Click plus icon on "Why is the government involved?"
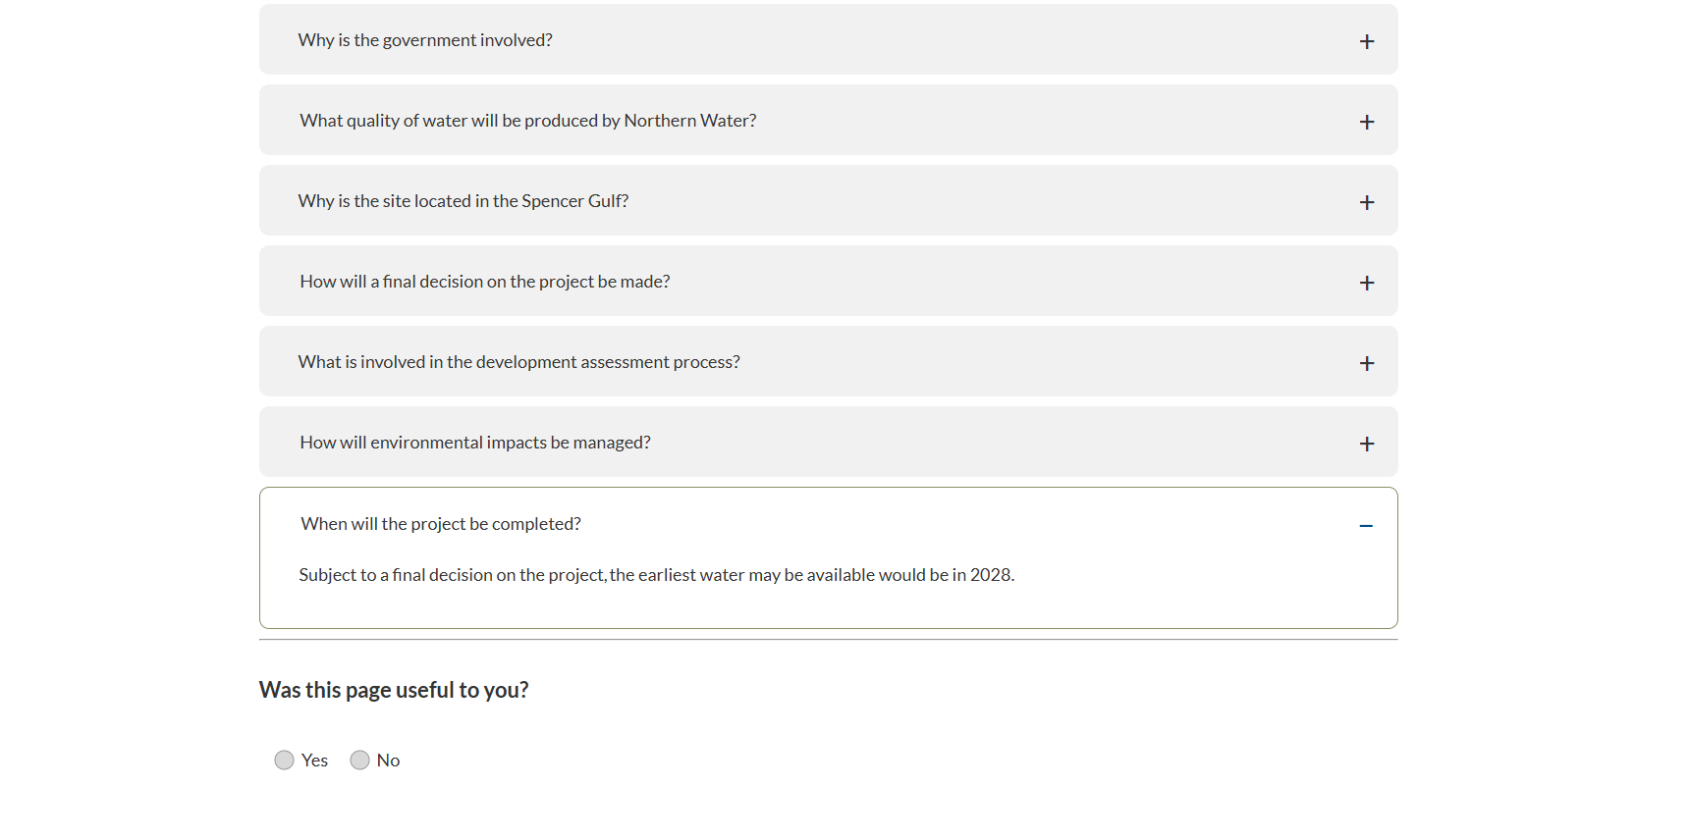This screenshot has width=1690, height=840. [x=1366, y=40]
